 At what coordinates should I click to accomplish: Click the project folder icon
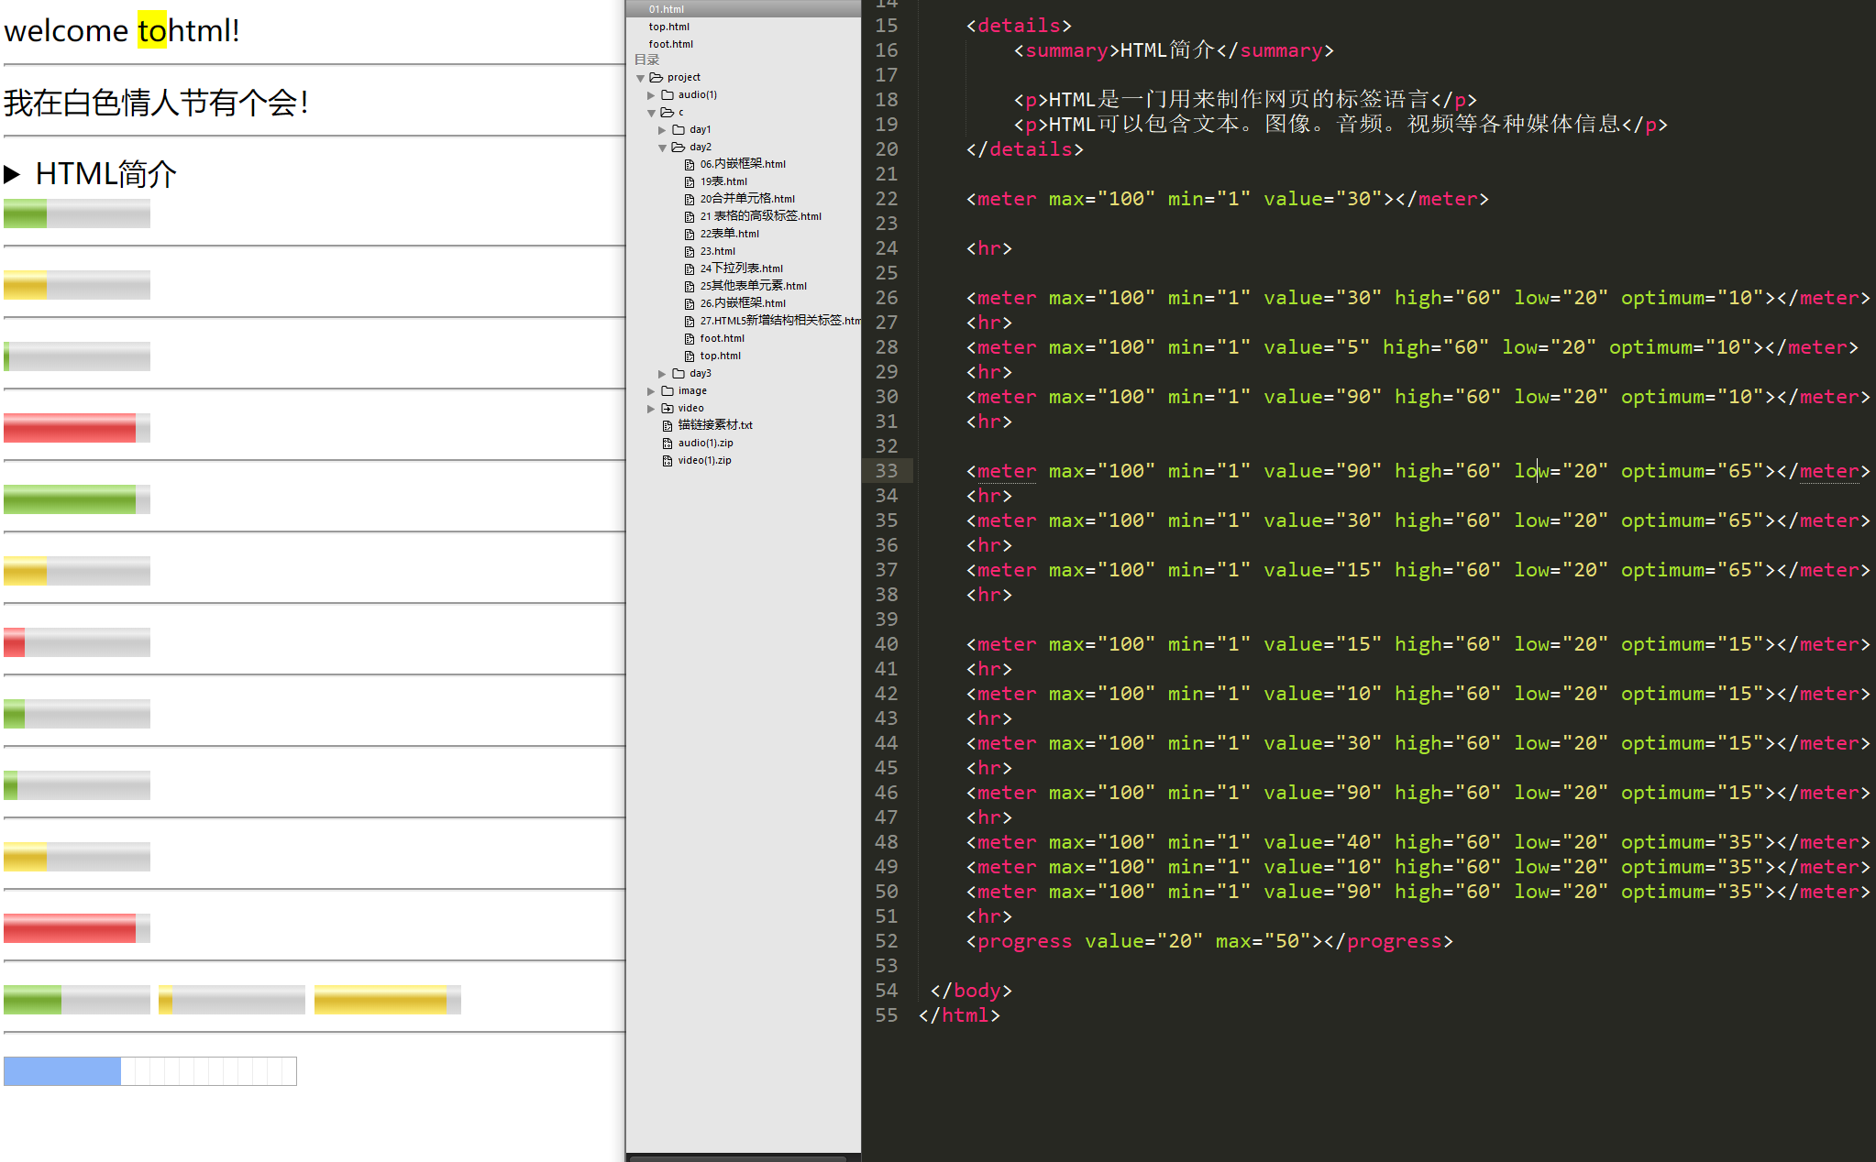click(657, 78)
